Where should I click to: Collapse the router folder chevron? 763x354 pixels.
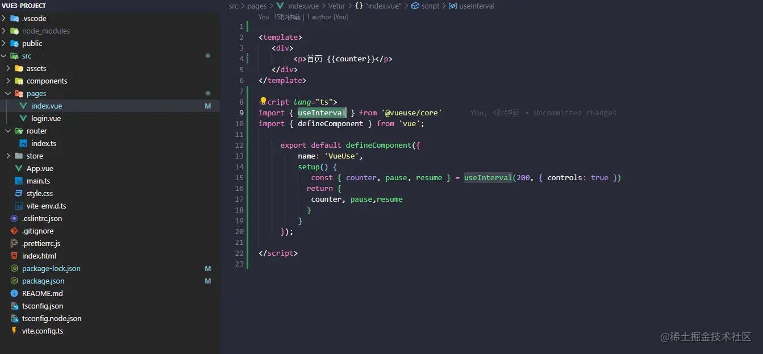(x=9, y=131)
